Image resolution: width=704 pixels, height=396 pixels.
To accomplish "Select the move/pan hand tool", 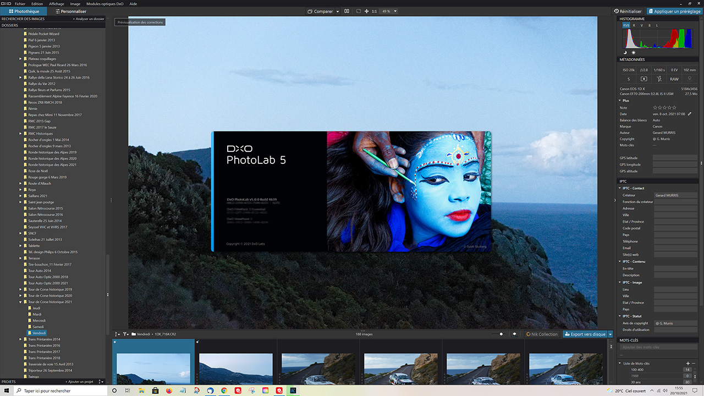I will [366, 11].
